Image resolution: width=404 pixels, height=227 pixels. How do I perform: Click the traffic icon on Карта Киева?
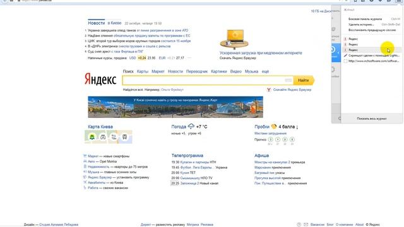pos(92,137)
